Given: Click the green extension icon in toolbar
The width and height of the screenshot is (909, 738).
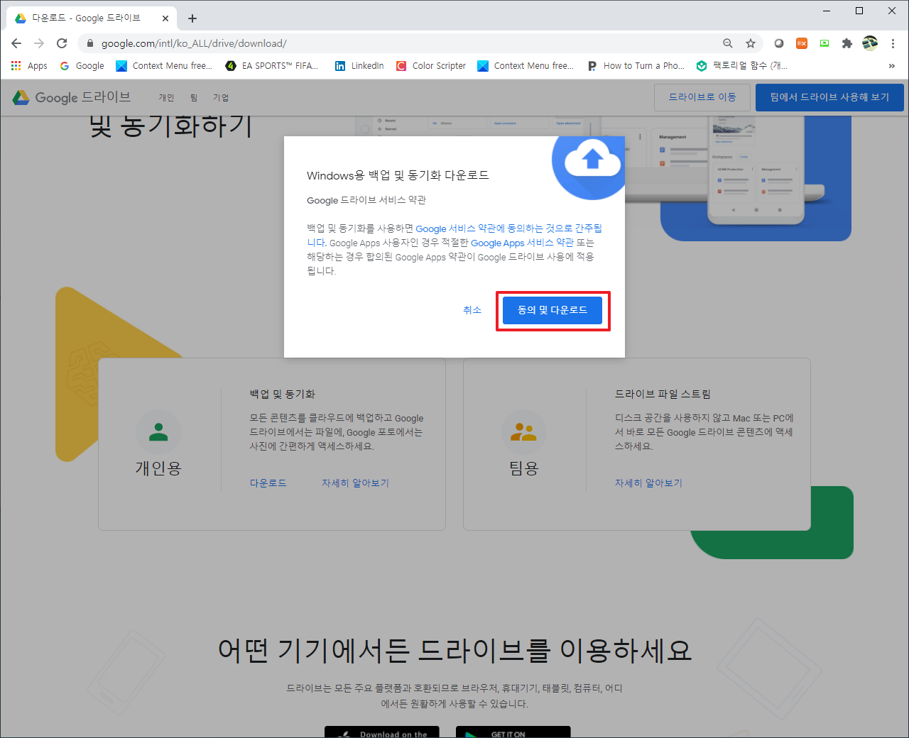Looking at the screenshot, I should click(x=824, y=43).
